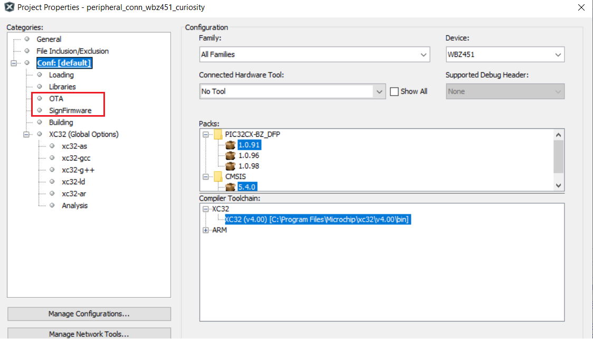
Task: Click the Manage Network Tools button
Action: click(89, 334)
